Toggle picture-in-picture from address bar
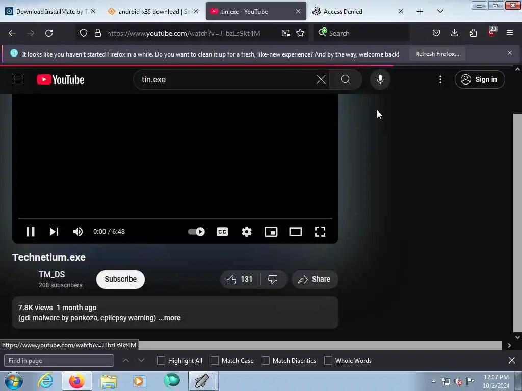The height and width of the screenshot is (391, 522). pos(285,33)
